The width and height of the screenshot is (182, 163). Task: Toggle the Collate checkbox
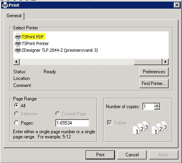click(x=109, y=123)
